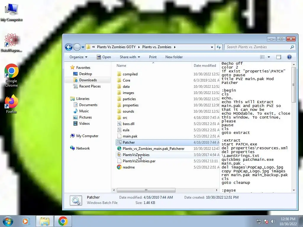The image size is (303, 227).
Task: Select the particles folder
Action: (x=129, y=99)
